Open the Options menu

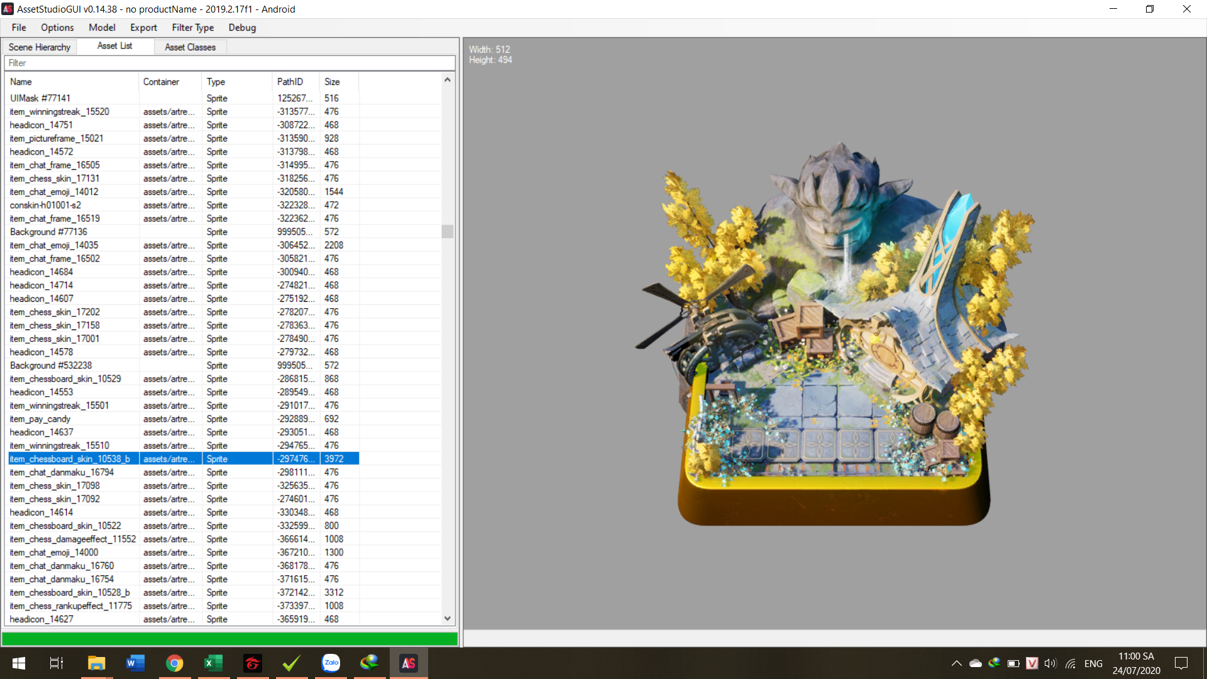(57, 28)
